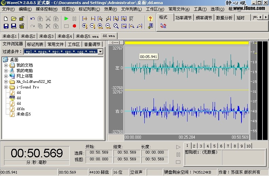Image resolution: width=269 pixels, height=176 pixels.
Task: Select clipboard tab 5
Action: pos(214,146)
